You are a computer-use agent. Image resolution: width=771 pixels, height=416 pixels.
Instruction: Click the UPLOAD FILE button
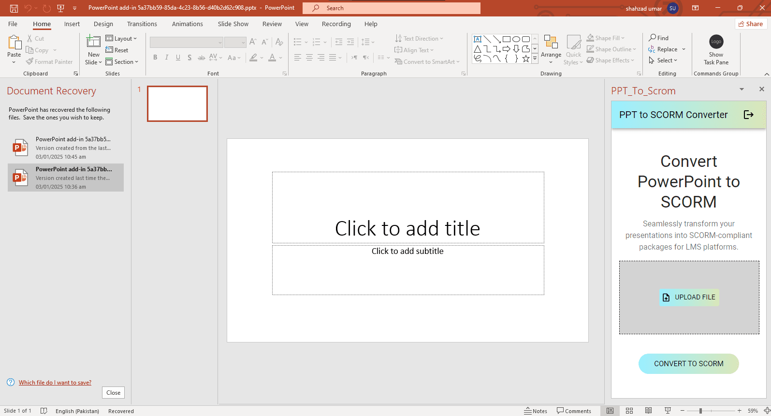[x=689, y=297]
